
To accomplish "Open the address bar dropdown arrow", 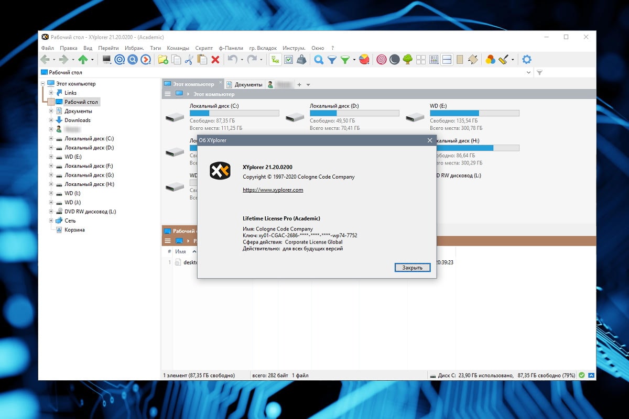I will point(528,72).
